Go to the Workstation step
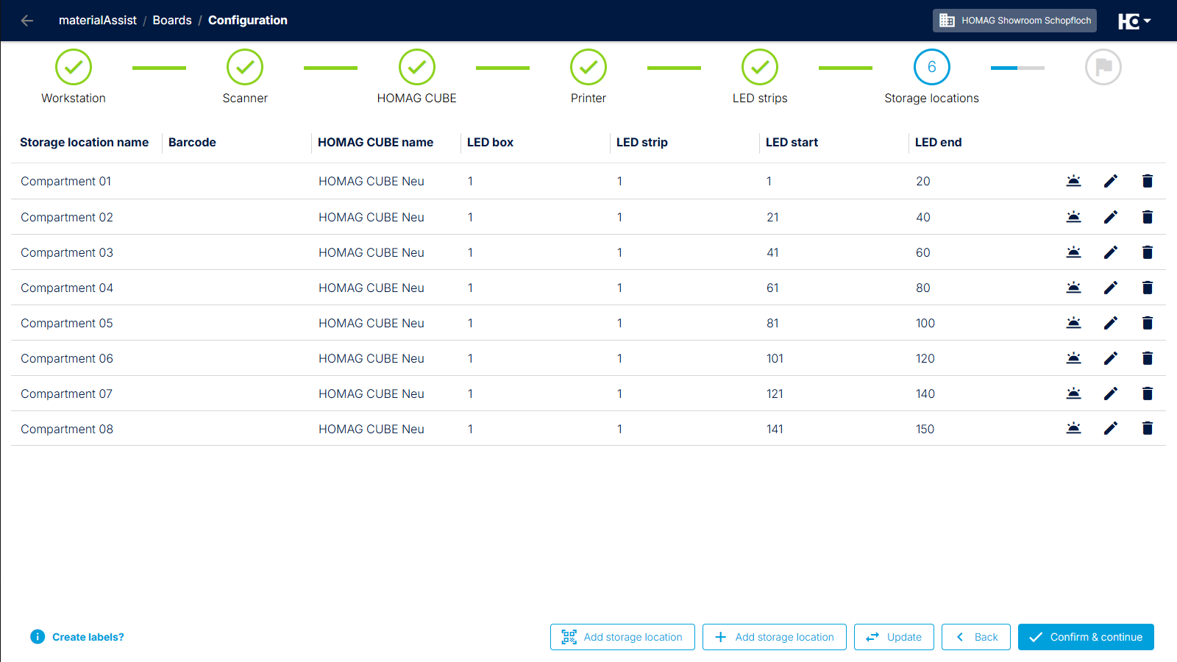The width and height of the screenshot is (1177, 662). tap(74, 77)
